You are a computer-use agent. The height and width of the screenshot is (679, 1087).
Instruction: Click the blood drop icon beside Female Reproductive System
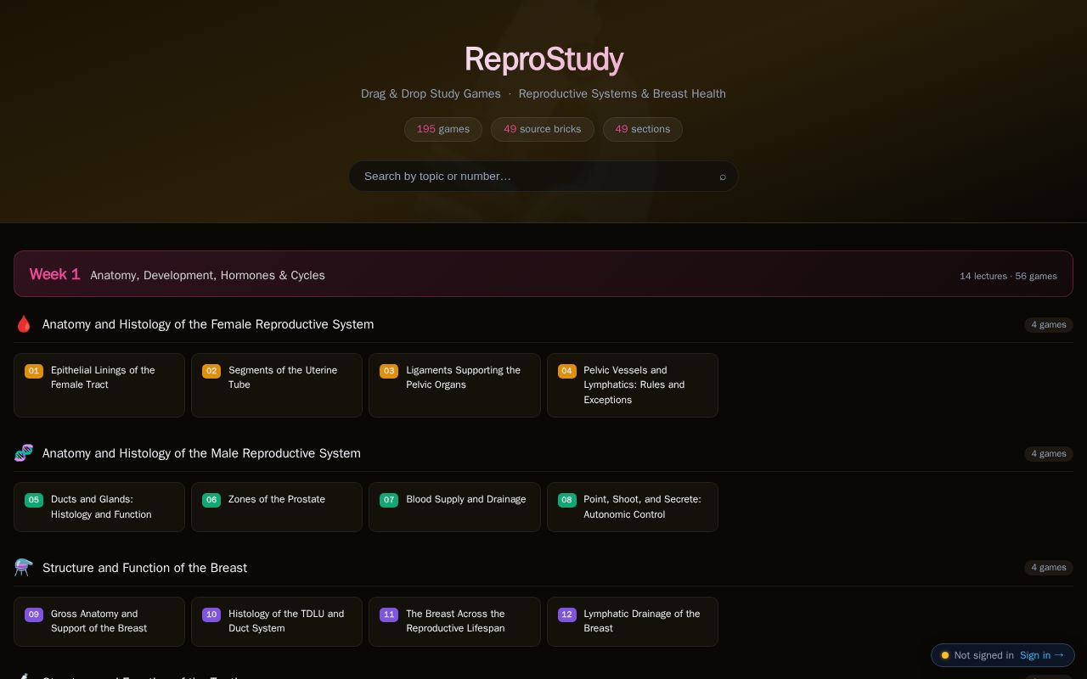[24, 324]
